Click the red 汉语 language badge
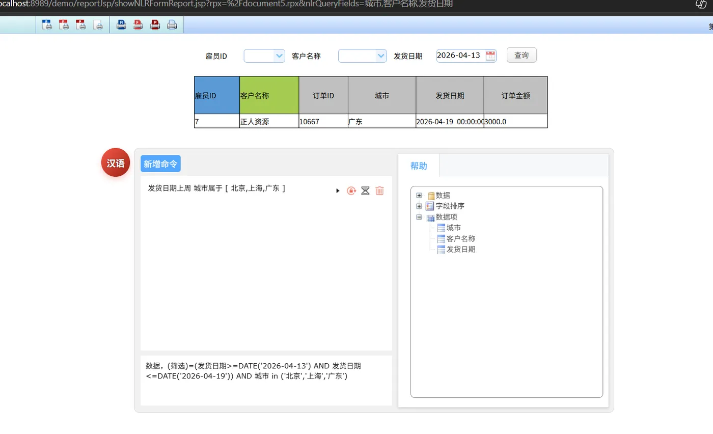Screen dimensions: 713x434 [x=115, y=163]
